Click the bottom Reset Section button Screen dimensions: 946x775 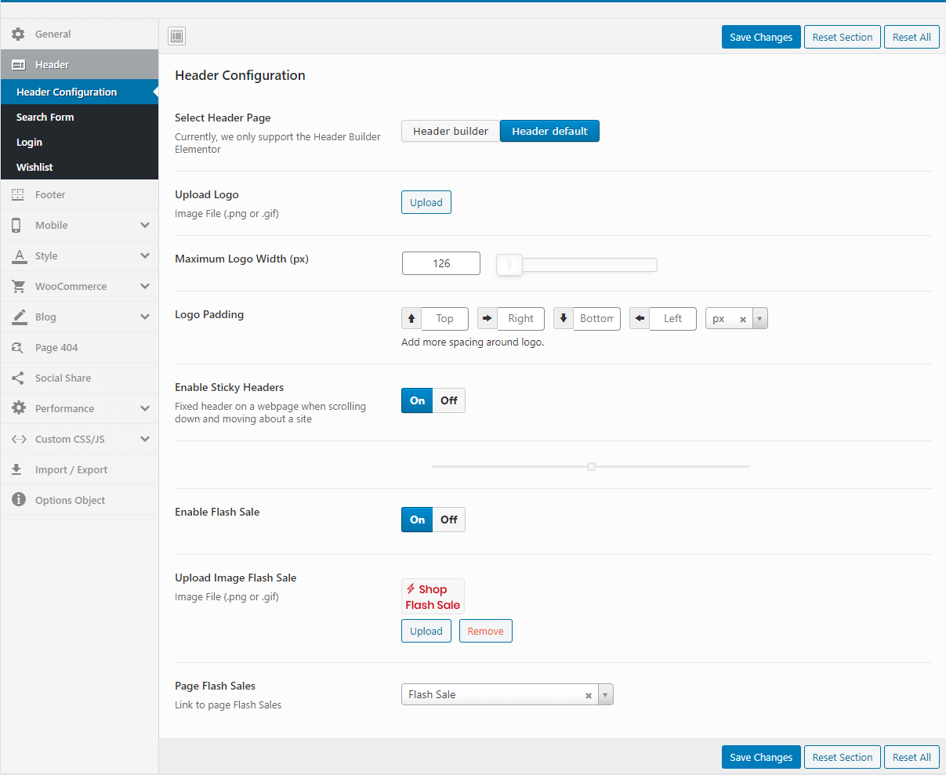(843, 757)
